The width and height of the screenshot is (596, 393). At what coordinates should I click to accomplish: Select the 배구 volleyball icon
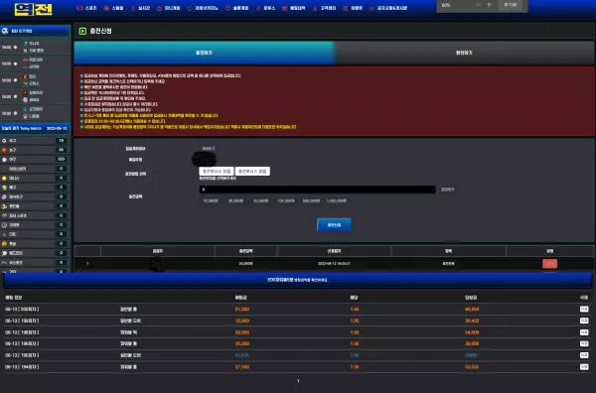click(4, 188)
